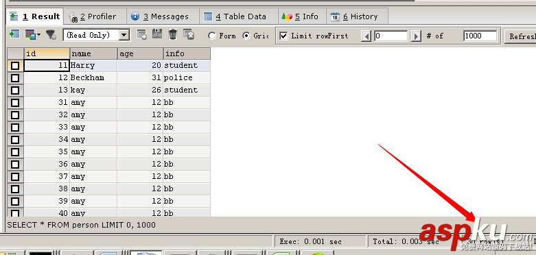Sort by the age column header

[140, 53]
